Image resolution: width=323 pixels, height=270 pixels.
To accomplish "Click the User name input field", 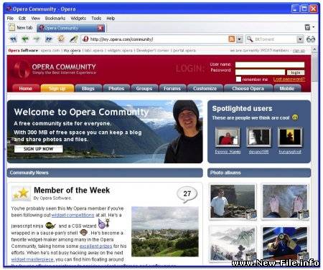I will [x=270, y=64].
